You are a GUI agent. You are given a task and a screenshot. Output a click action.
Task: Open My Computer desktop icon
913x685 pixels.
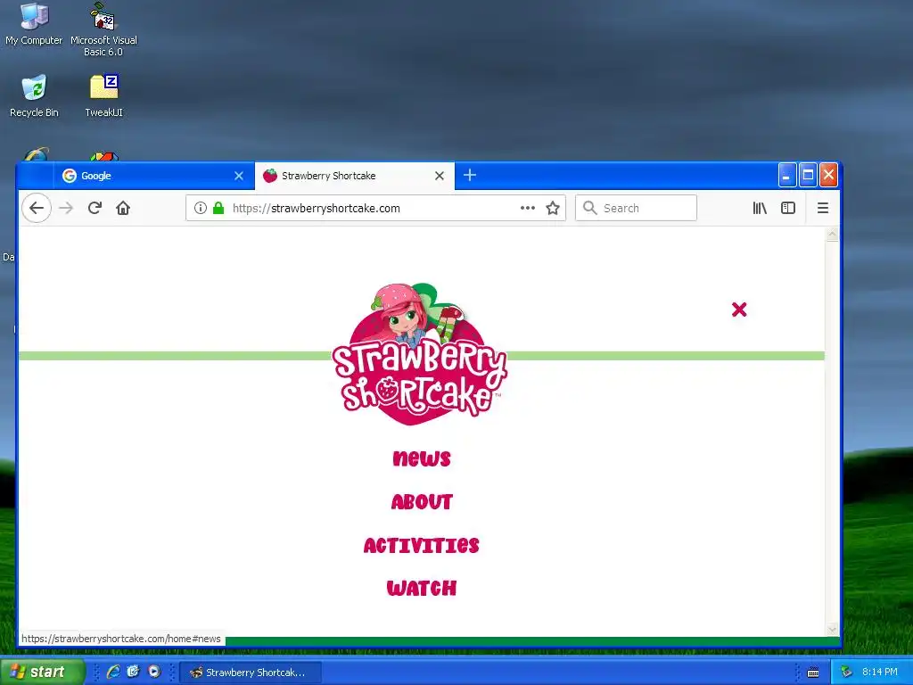[x=34, y=24]
